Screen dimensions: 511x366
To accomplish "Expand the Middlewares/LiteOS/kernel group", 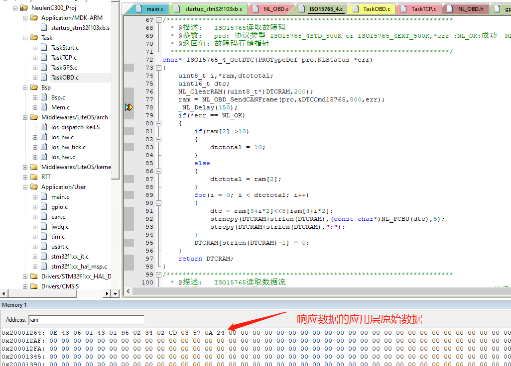I will pyautogui.click(x=25, y=167).
